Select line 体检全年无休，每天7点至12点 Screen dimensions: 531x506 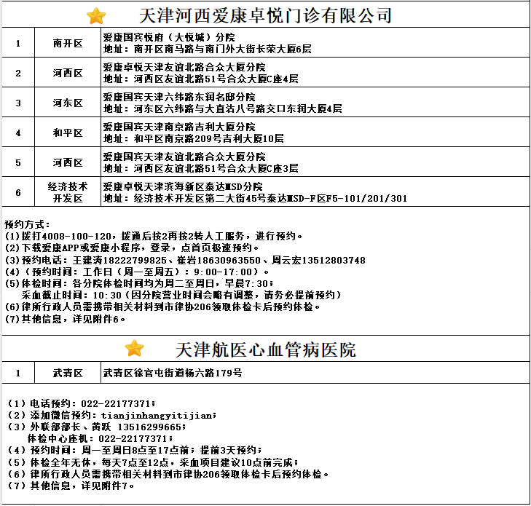coord(153,462)
